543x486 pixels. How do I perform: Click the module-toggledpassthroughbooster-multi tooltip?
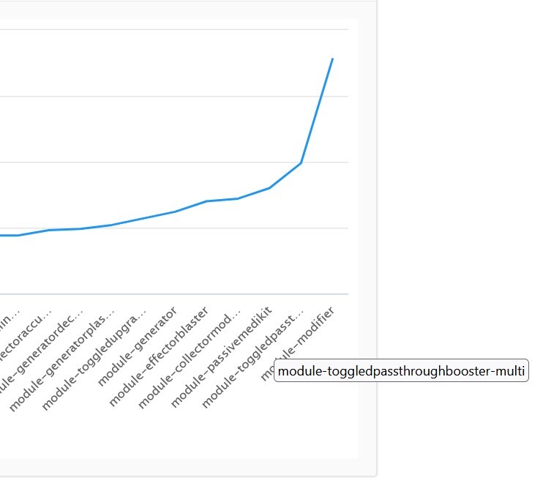(401, 372)
